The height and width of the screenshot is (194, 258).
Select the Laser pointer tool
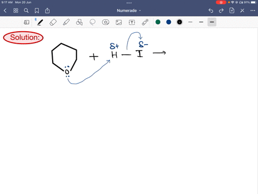click(x=145, y=22)
